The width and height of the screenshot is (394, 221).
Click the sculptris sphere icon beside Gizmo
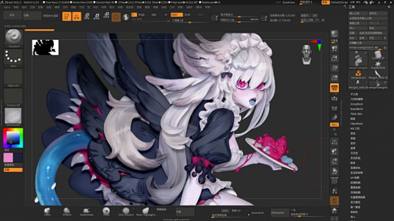[126, 17]
